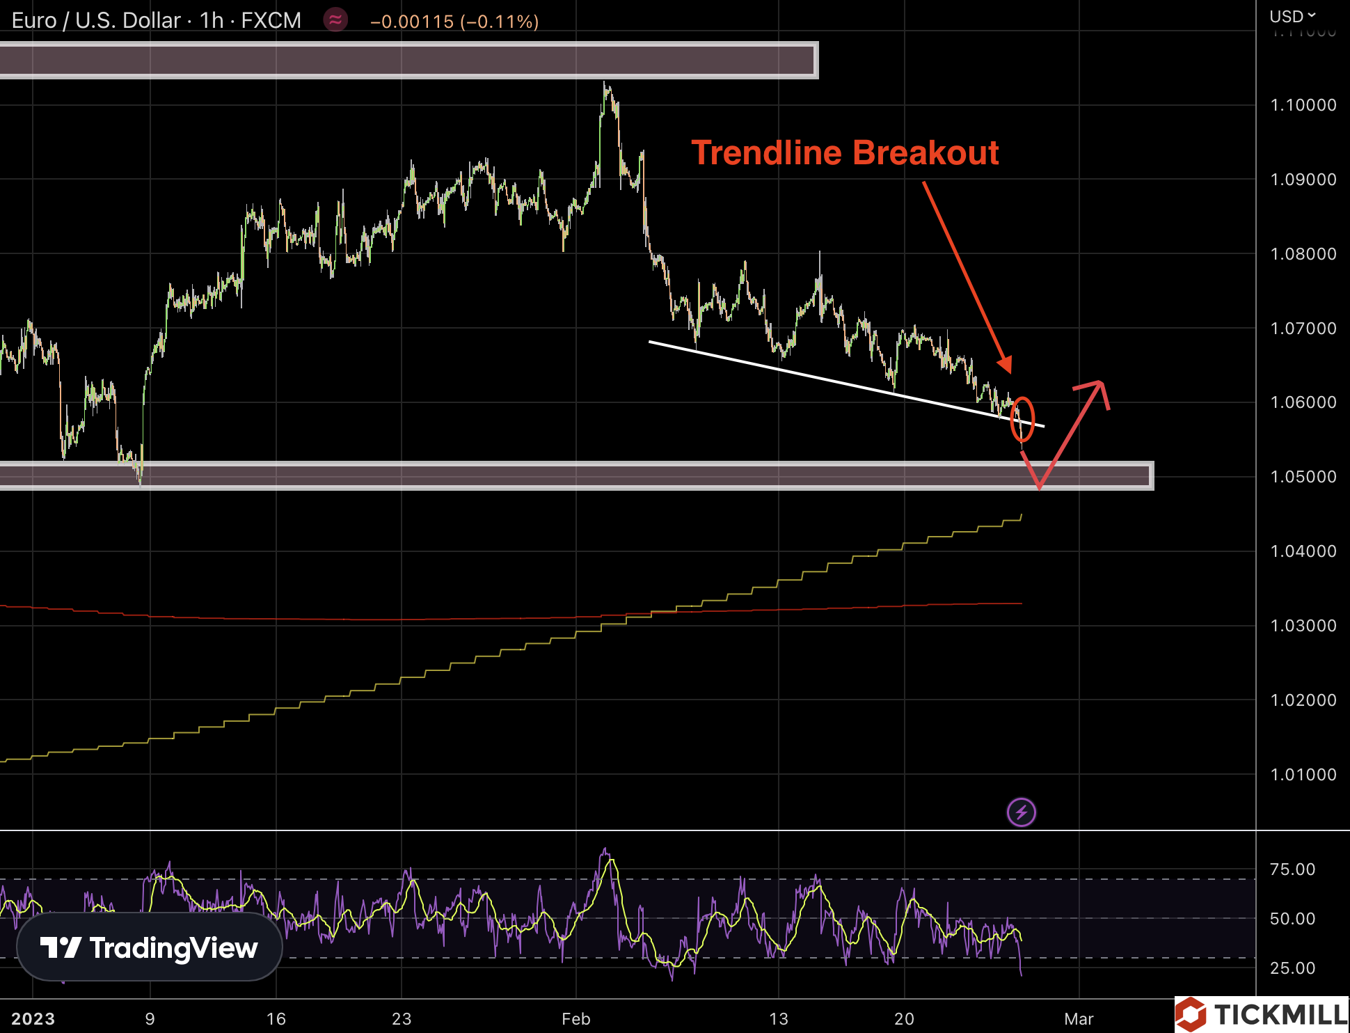Click the Mar label on the time axis

1078,1018
